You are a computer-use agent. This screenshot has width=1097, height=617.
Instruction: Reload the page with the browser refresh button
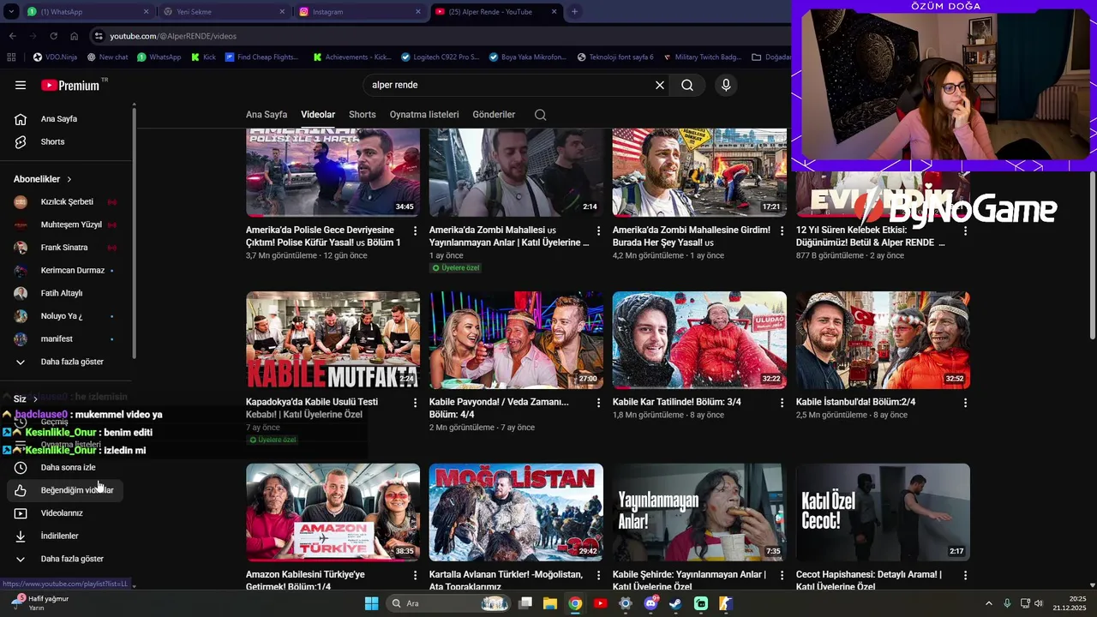[53, 36]
